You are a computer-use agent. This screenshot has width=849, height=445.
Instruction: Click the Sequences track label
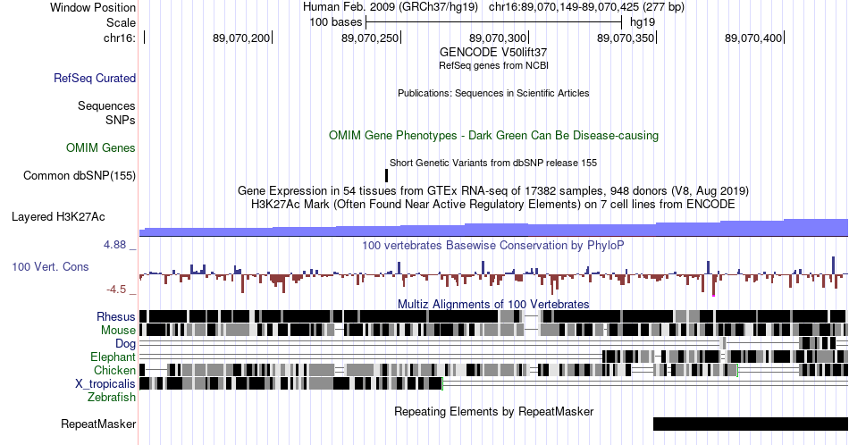click(x=106, y=105)
